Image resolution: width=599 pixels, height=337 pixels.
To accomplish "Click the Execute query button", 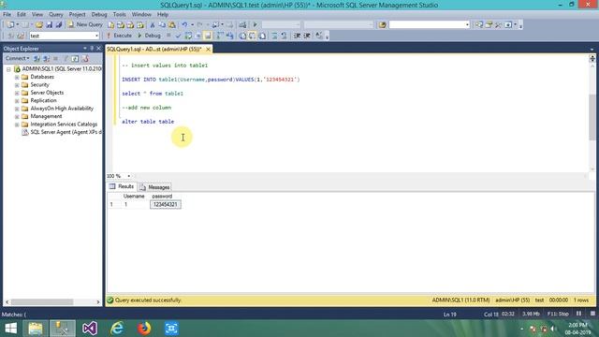I will pos(119,36).
